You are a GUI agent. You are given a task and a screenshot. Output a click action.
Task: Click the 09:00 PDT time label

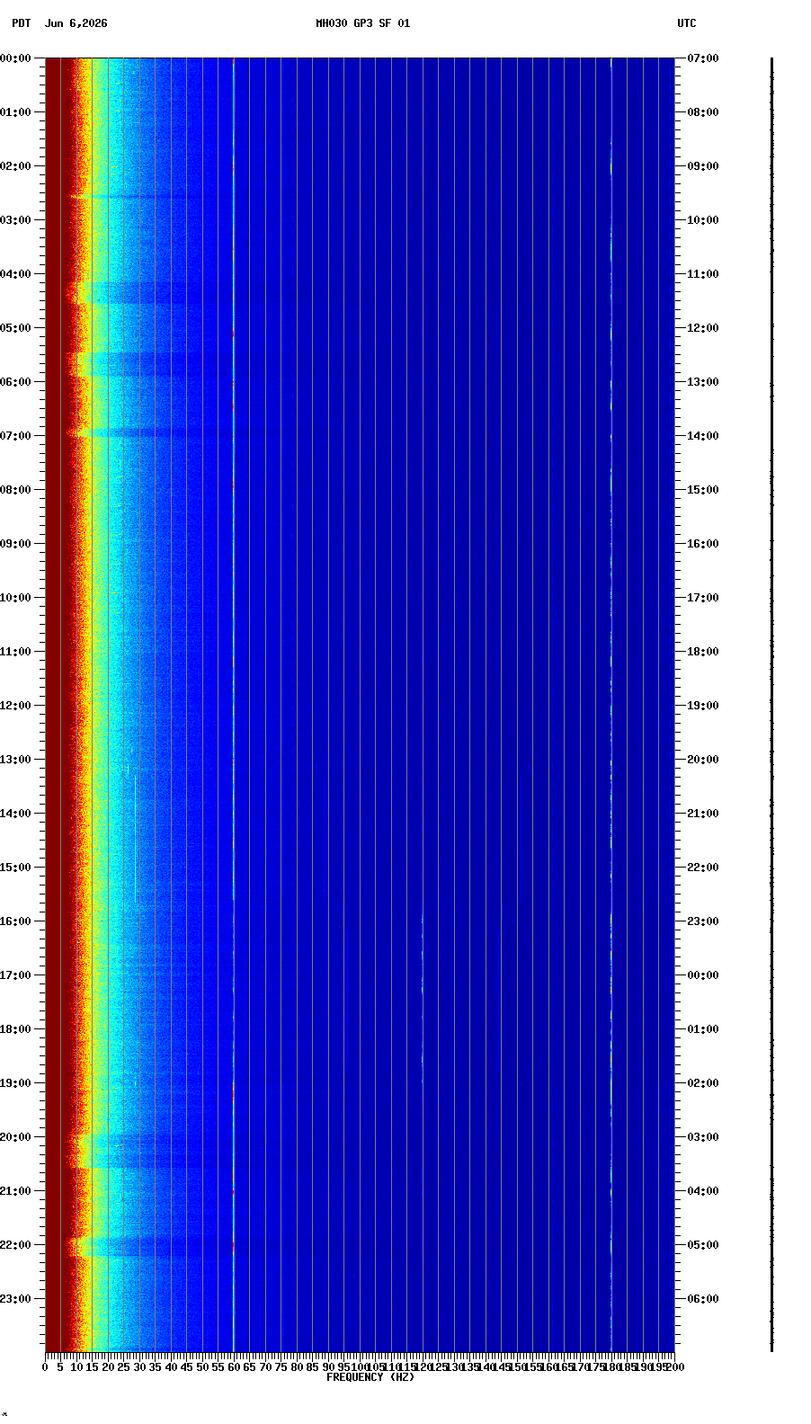coord(15,544)
